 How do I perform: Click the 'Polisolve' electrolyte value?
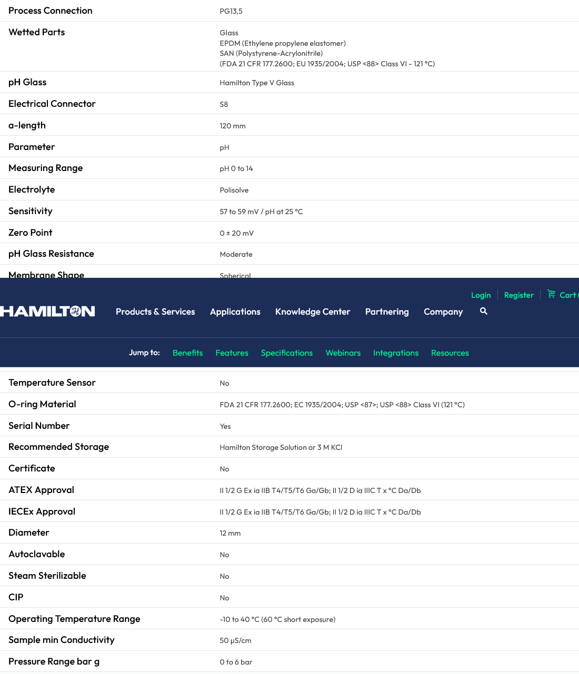tap(234, 190)
